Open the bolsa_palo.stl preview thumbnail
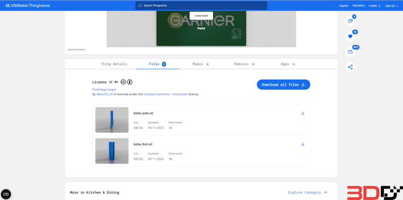 (112, 120)
